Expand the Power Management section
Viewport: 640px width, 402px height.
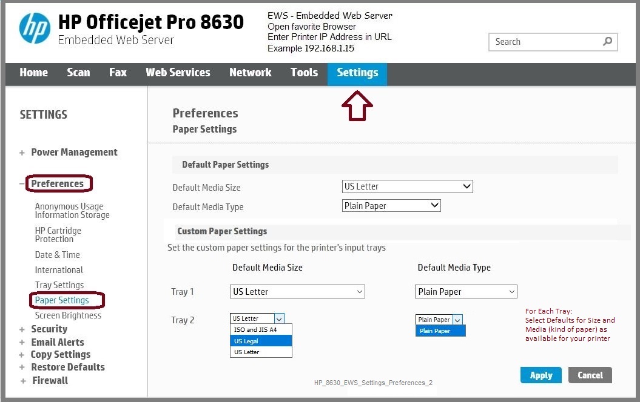pos(22,153)
